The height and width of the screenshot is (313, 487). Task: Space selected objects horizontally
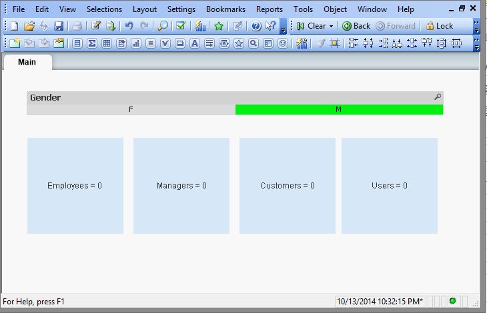456,43
